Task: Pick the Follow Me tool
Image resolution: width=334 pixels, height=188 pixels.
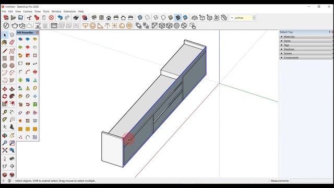Action: tap(12, 96)
